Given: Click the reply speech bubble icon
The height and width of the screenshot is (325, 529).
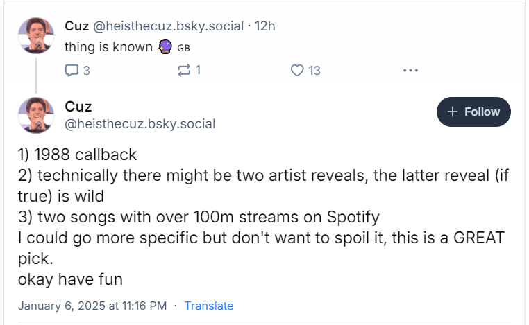Looking at the screenshot, I should [x=72, y=70].
